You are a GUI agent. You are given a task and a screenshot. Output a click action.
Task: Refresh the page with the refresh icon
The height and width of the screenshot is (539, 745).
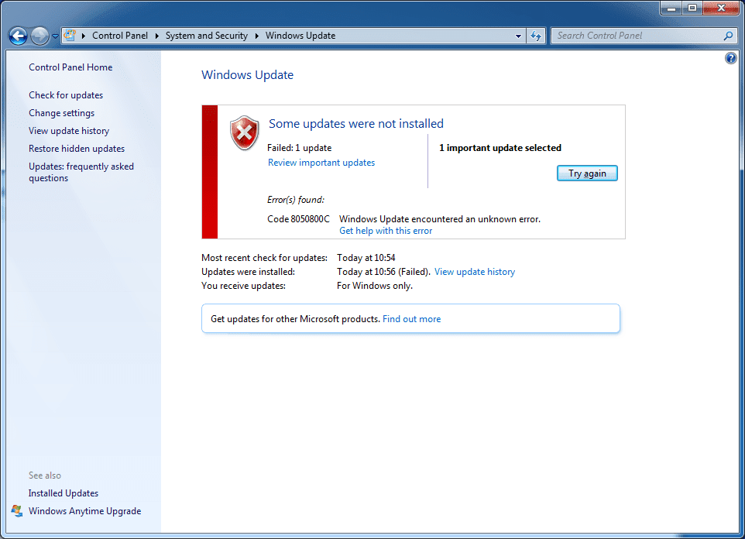pyautogui.click(x=536, y=36)
